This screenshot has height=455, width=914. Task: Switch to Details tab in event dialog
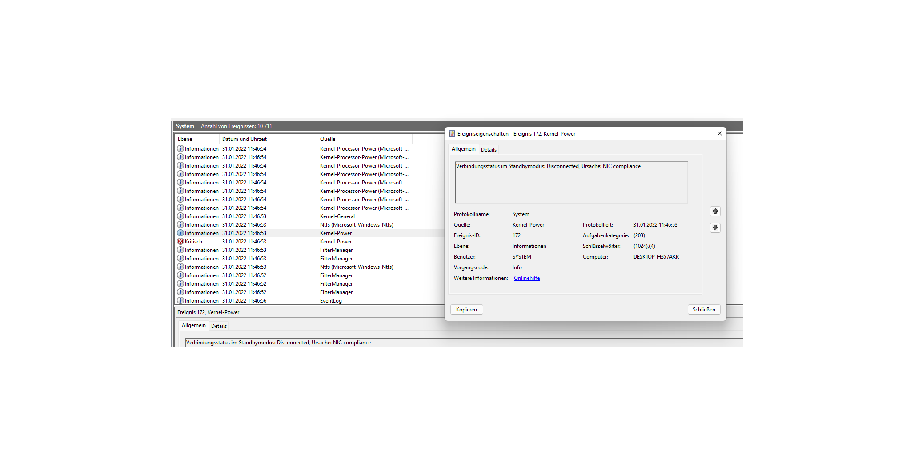[489, 149]
